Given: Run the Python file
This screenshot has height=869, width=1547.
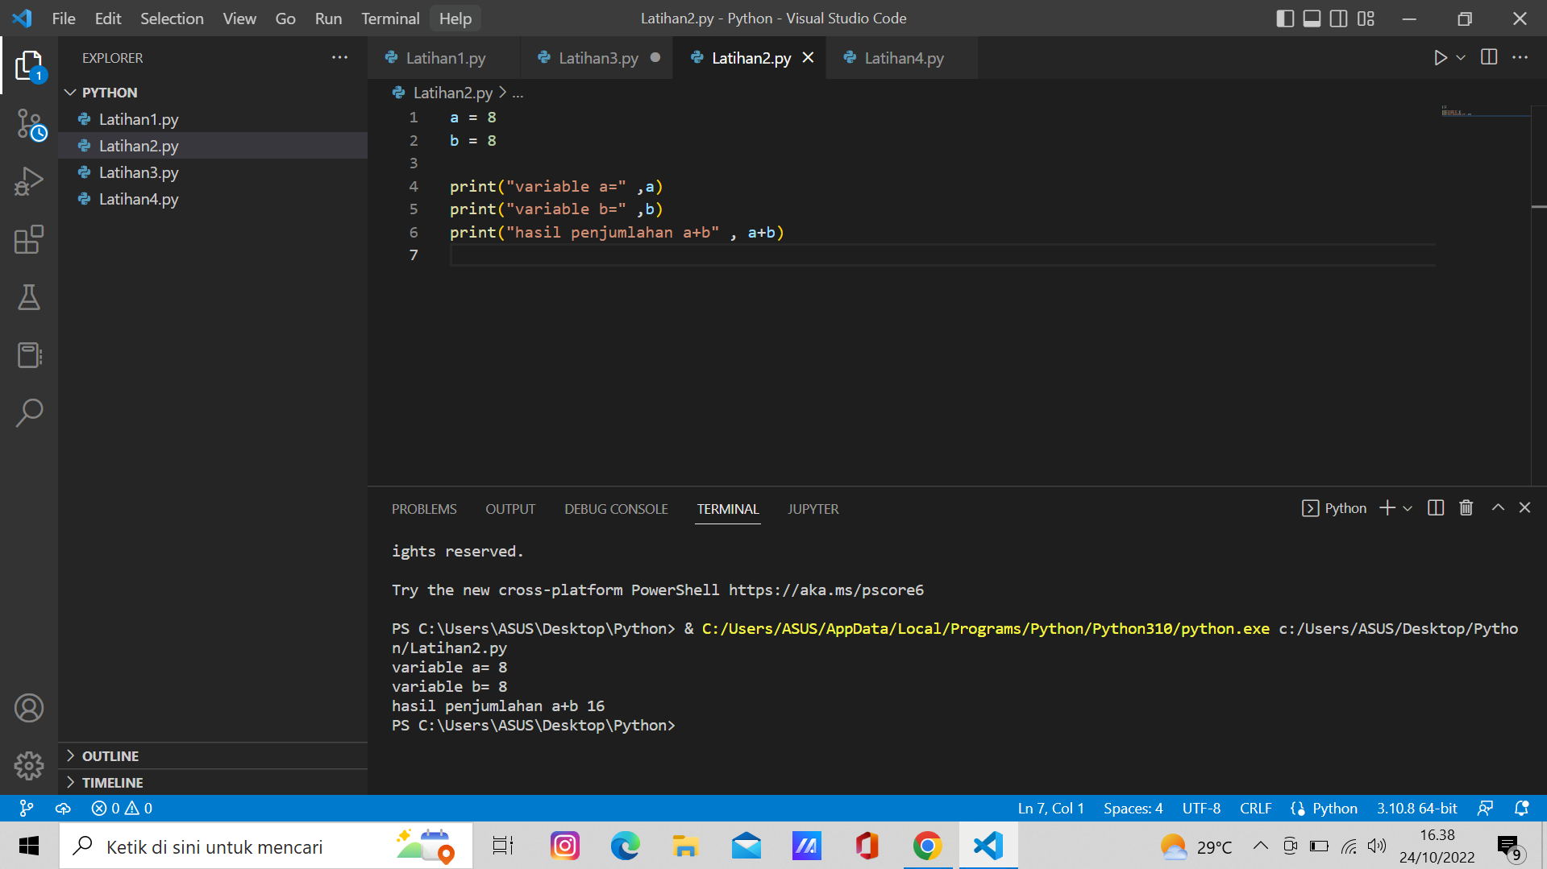Looking at the screenshot, I should [x=1441, y=57].
